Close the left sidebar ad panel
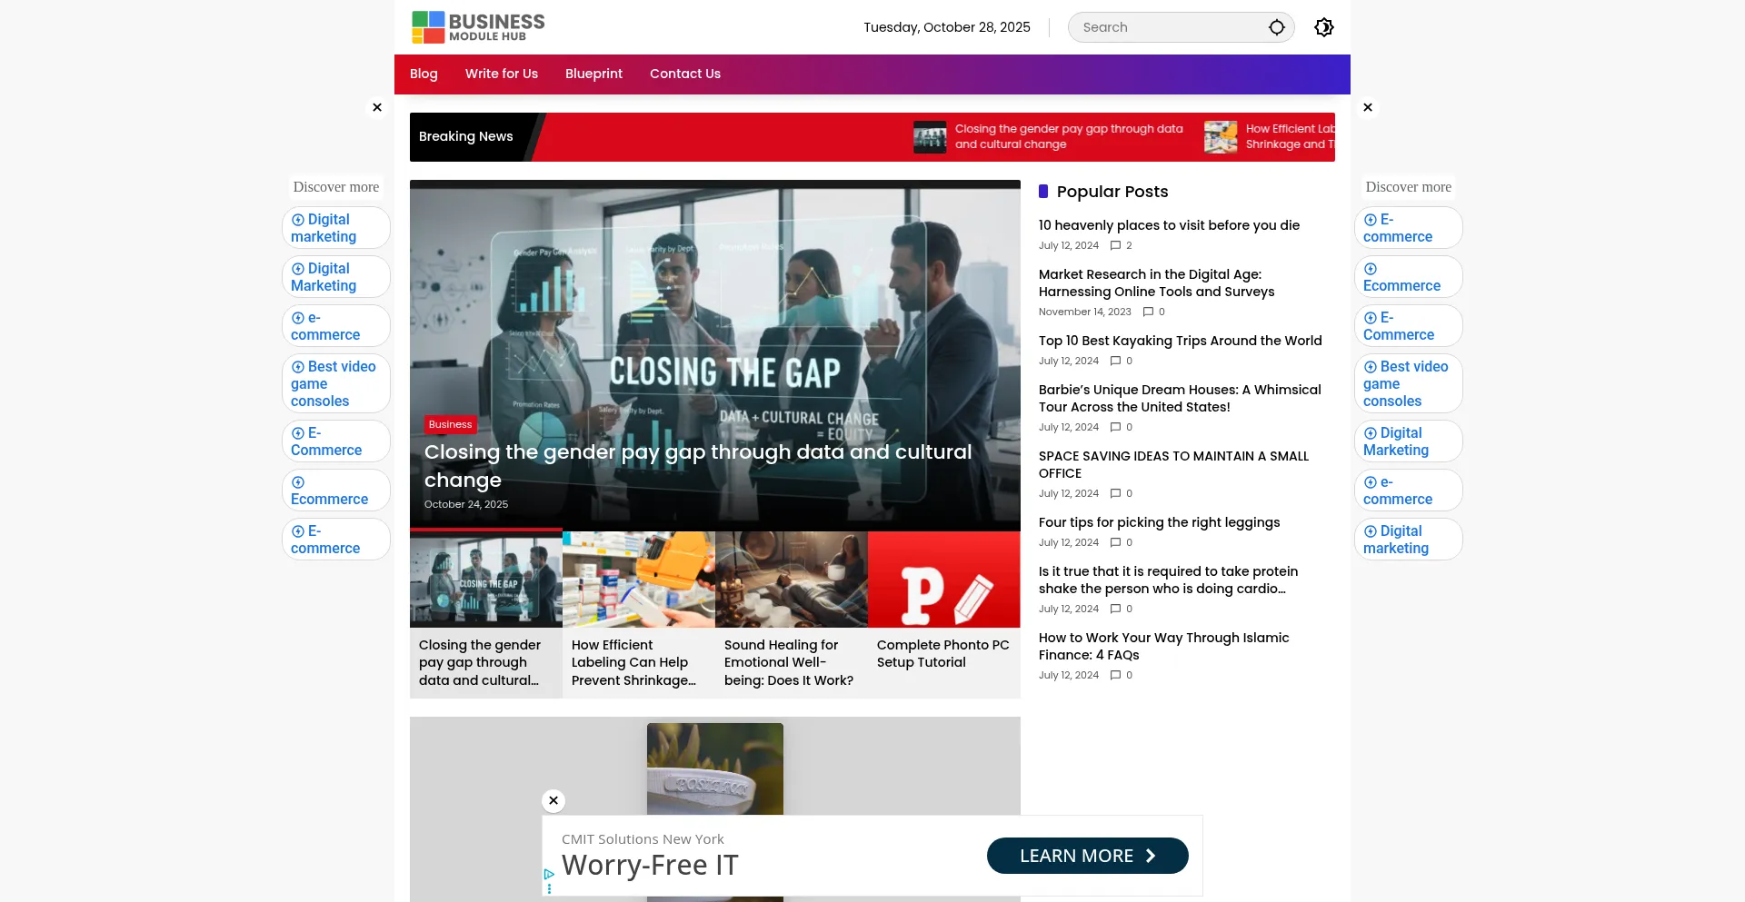 (x=377, y=107)
